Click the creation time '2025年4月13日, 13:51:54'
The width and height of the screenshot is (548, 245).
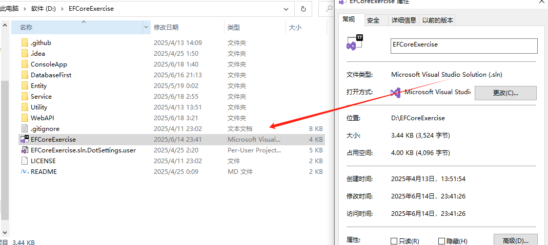pyautogui.click(x=428, y=179)
